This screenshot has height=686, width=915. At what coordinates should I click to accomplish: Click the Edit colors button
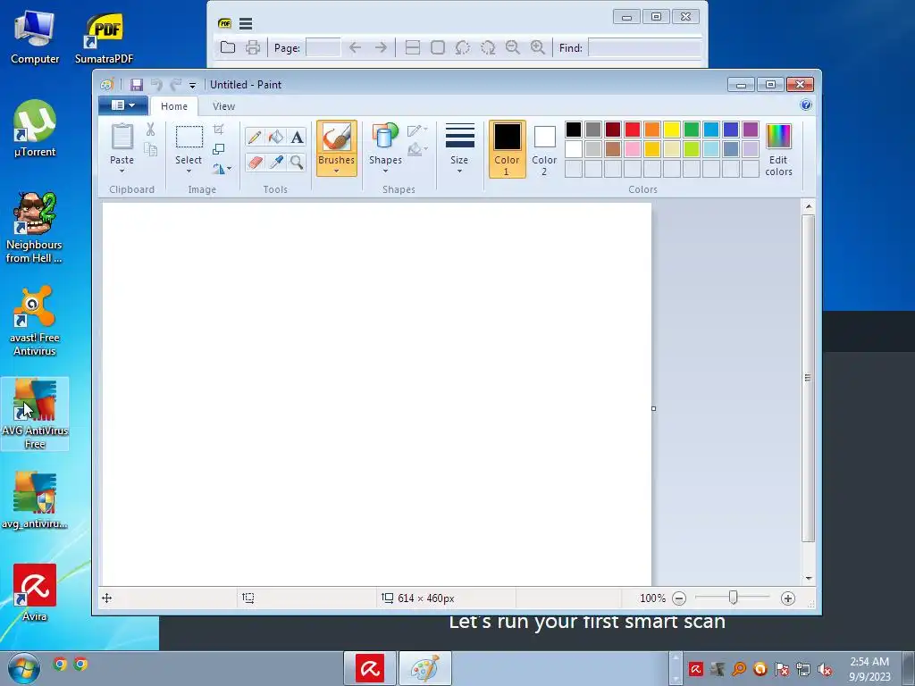[778, 150]
